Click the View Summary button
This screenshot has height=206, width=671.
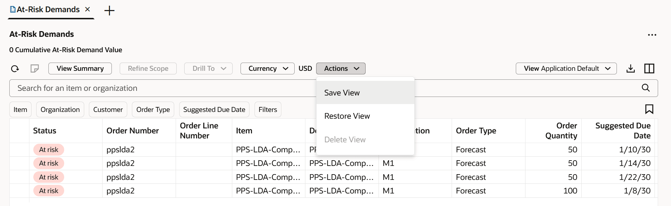point(80,69)
